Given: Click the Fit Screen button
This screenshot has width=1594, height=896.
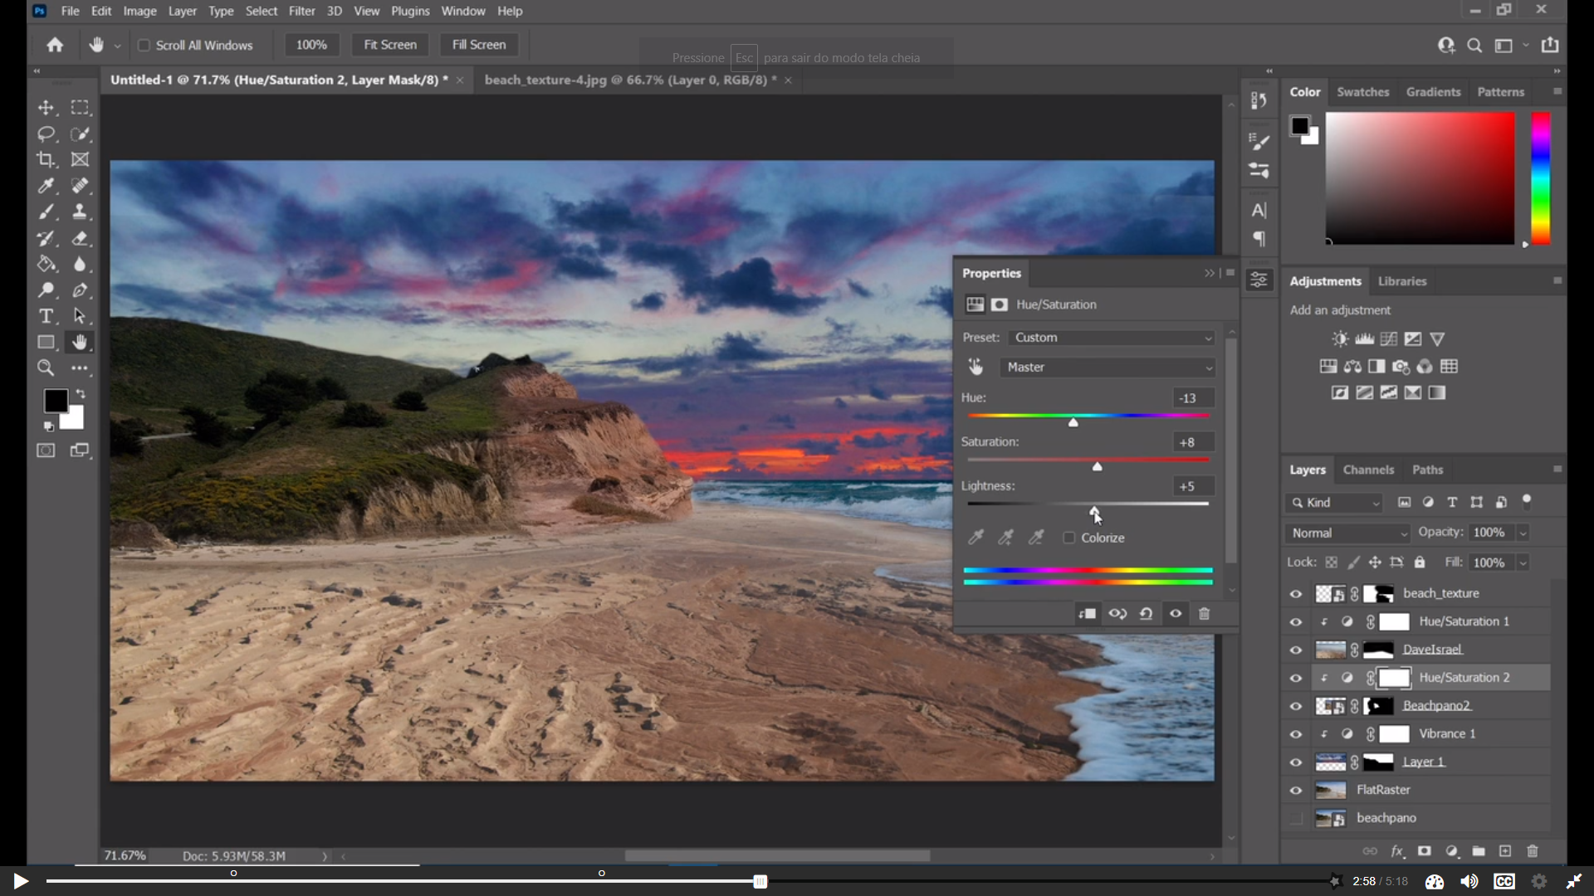Looking at the screenshot, I should pos(390,45).
